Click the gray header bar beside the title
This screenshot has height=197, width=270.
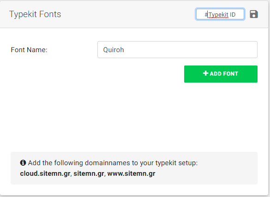point(127,14)
